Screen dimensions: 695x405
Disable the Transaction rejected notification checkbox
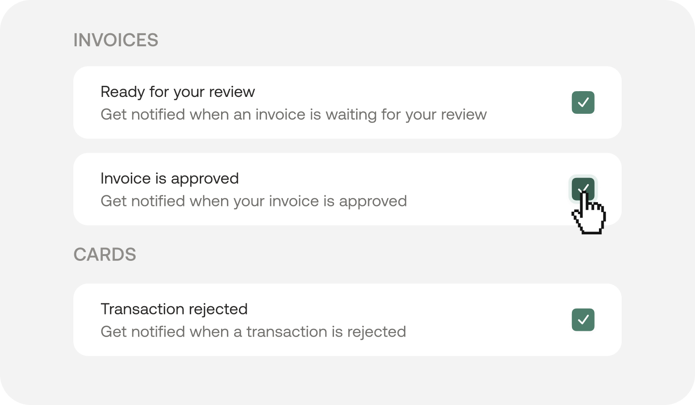(583, 320)
